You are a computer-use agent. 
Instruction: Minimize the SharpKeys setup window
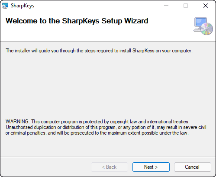coord(166,6)
